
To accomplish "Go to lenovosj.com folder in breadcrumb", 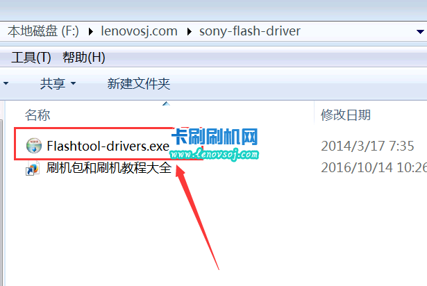I will (139, 31).
